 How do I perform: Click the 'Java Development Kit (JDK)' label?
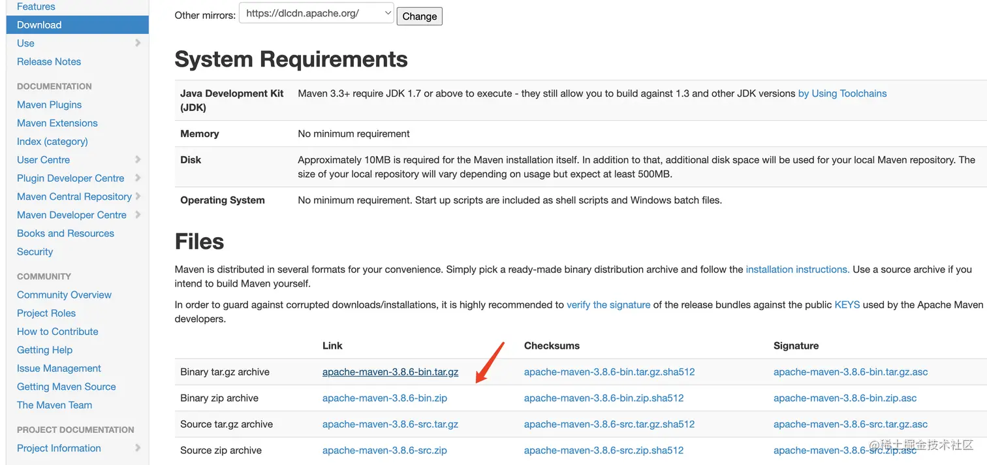(x=232, y=100)
